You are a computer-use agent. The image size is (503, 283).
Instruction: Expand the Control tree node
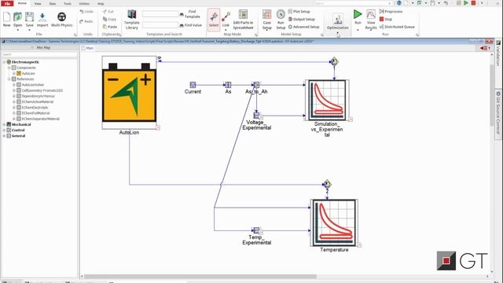pos(4,130)
